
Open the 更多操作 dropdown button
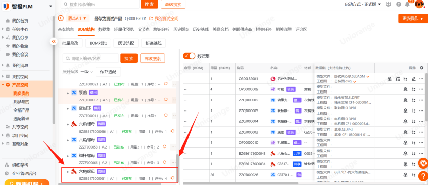413,18
